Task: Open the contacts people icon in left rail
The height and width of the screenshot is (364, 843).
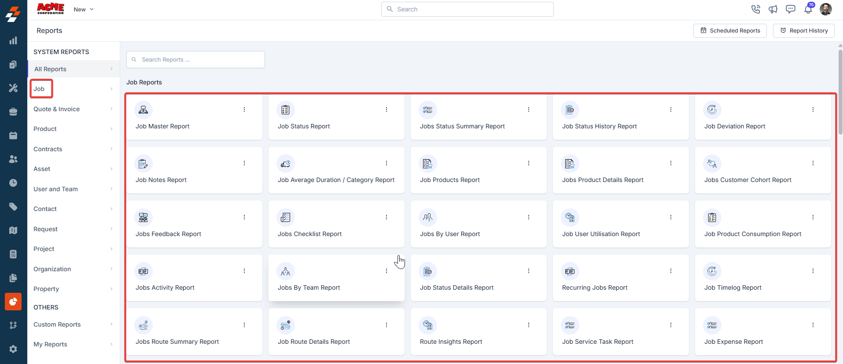Action: pyautogui.click(x=13, y=159)
